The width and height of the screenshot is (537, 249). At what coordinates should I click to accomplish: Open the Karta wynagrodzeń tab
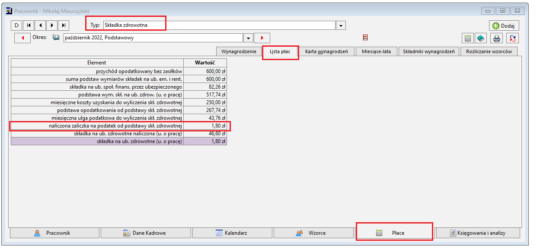pos(326,51)
